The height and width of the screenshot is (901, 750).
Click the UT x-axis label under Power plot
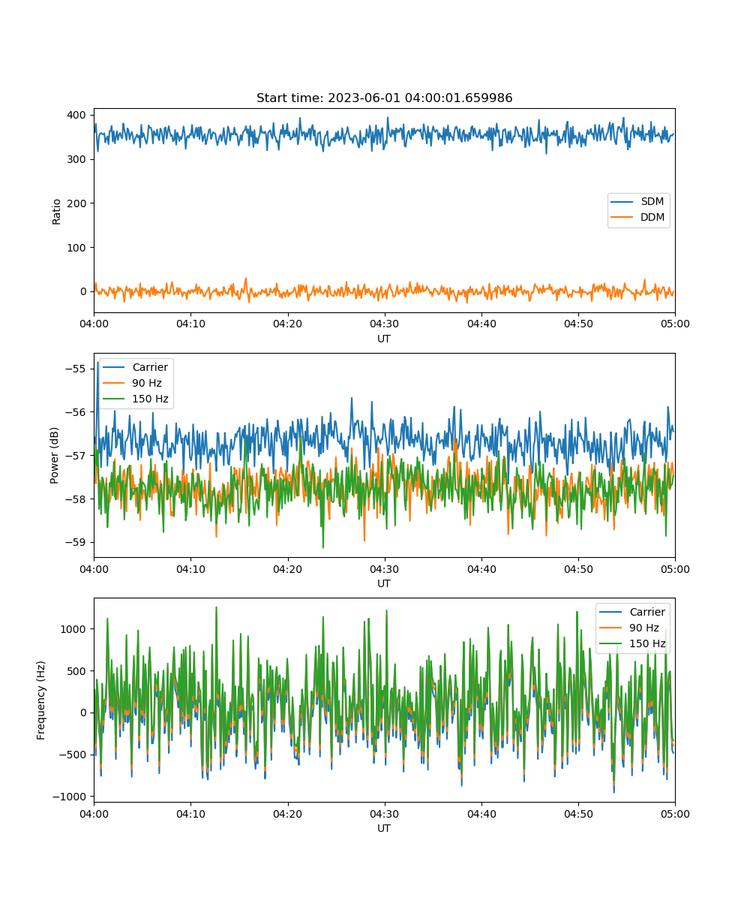tap(384, 583)
